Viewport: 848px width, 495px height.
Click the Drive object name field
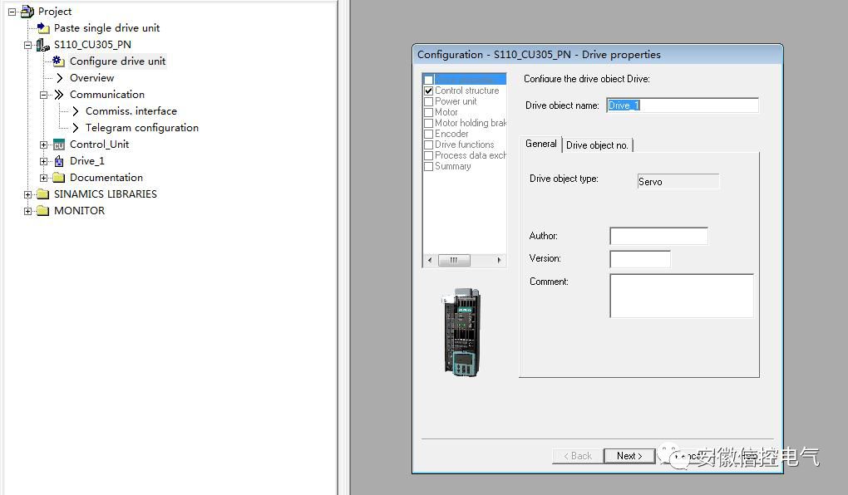[x=683, y=105]
